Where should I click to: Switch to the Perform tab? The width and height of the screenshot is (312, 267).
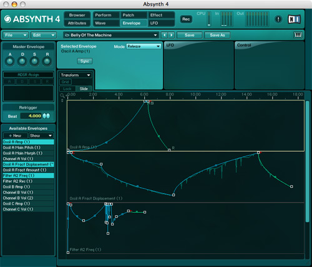[106, 15]
